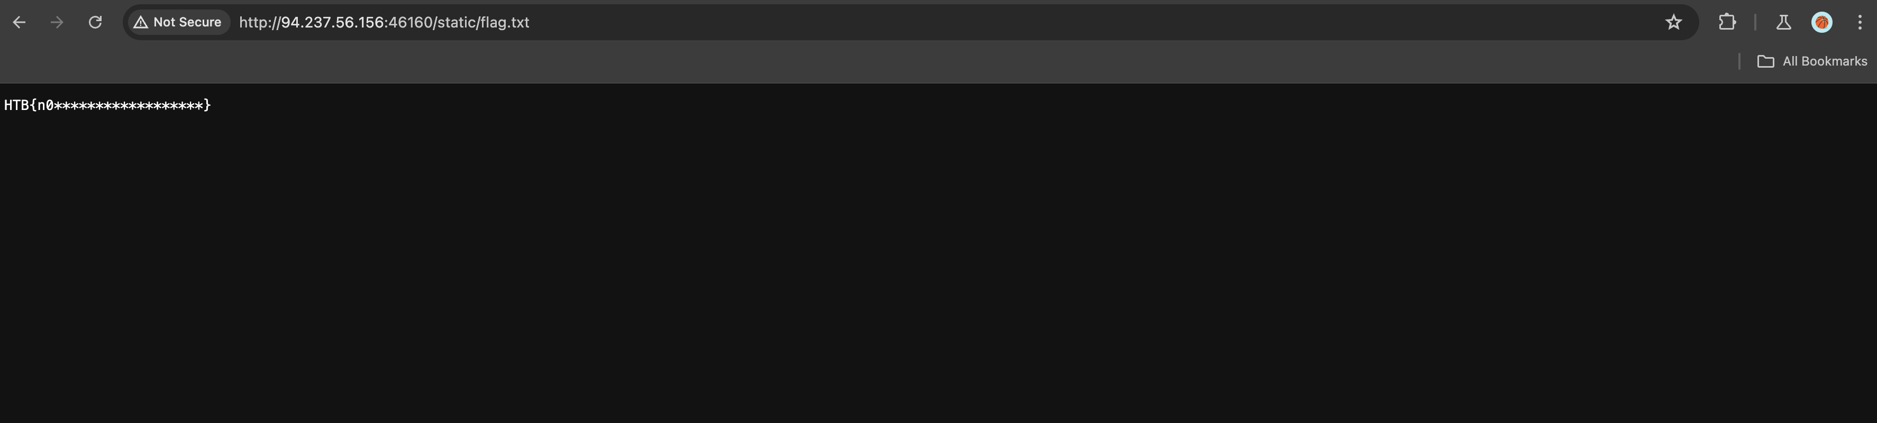Open the profile avatar menu
The height and width of the screenshot is (423, 1877).
point(1821,23)
